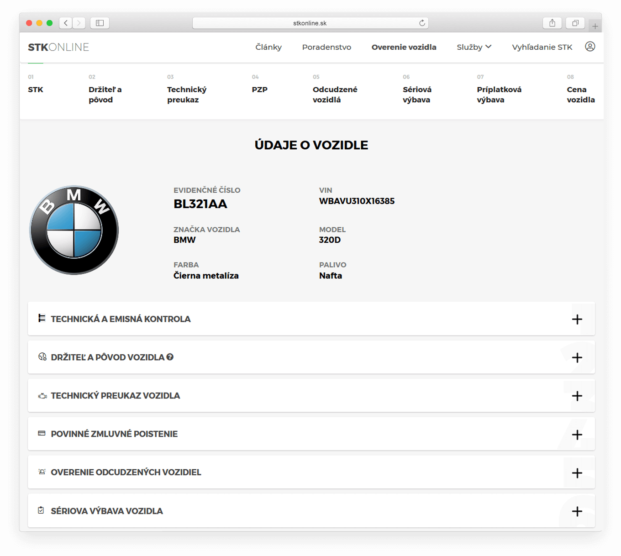
Task: Click the Sériova výbava vozidla heading
Action: [x=107, y=511]
